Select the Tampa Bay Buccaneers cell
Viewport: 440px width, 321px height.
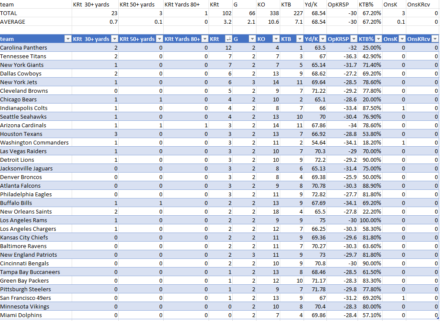(x=36, y=272)
